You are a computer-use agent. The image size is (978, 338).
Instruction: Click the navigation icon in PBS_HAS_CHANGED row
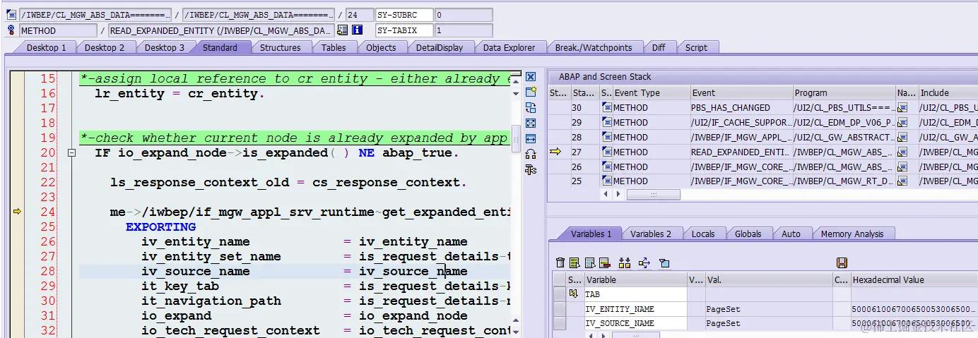902,108
